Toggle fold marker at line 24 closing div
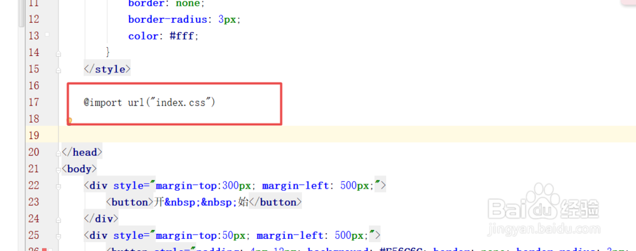Screen dimensions: 636x251 coord(59,220)
